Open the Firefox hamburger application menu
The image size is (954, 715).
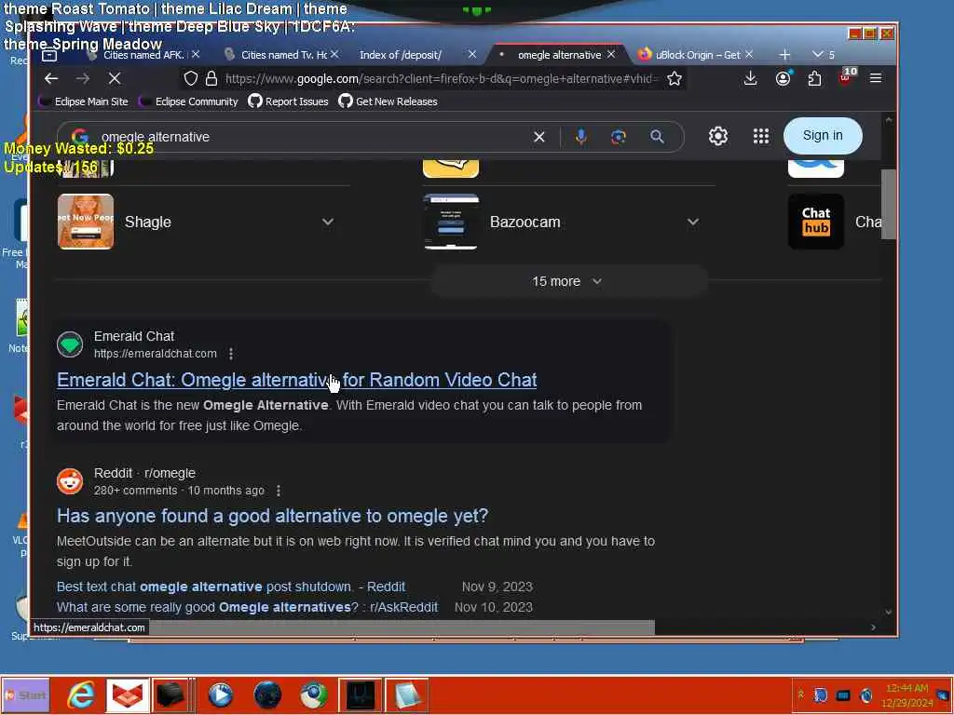876,78
